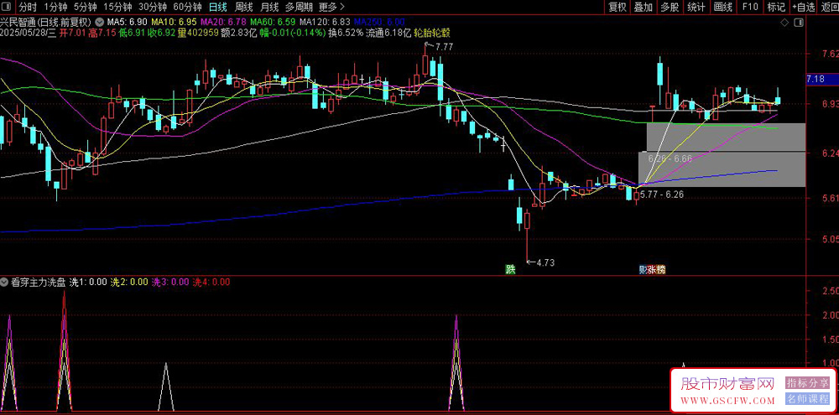The image size is (839, 415).
Task: Select the MA60: 6.59 label
Action: (273, 23)
